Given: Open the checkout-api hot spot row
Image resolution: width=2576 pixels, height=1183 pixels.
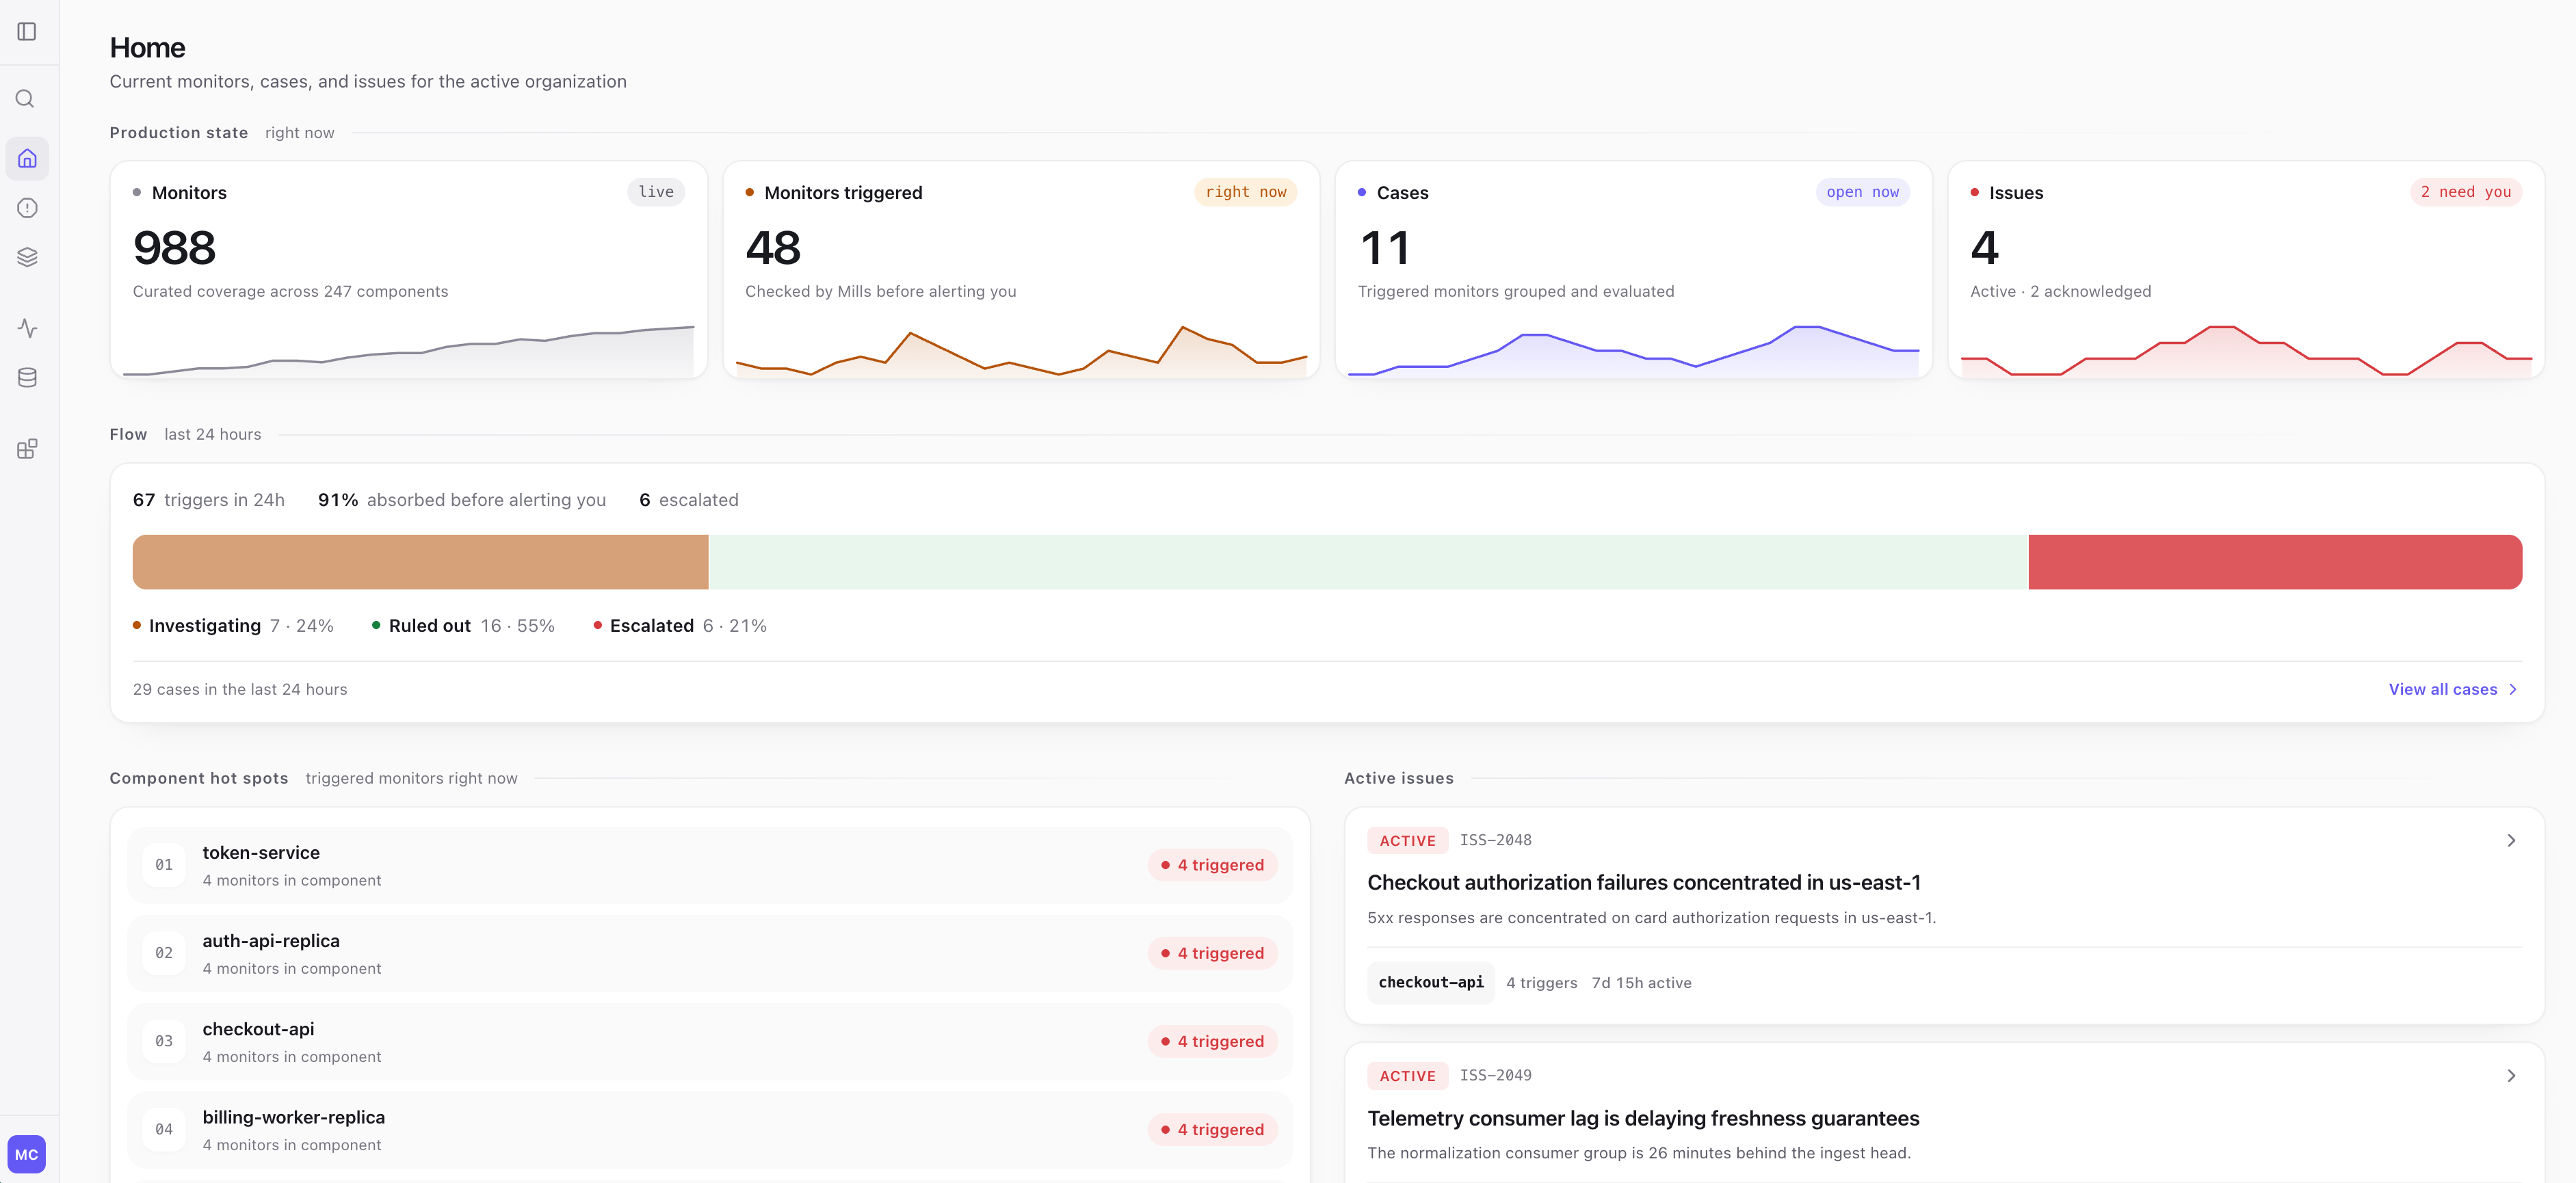Looking at the screenshot, I should (x=710, y=1041).
